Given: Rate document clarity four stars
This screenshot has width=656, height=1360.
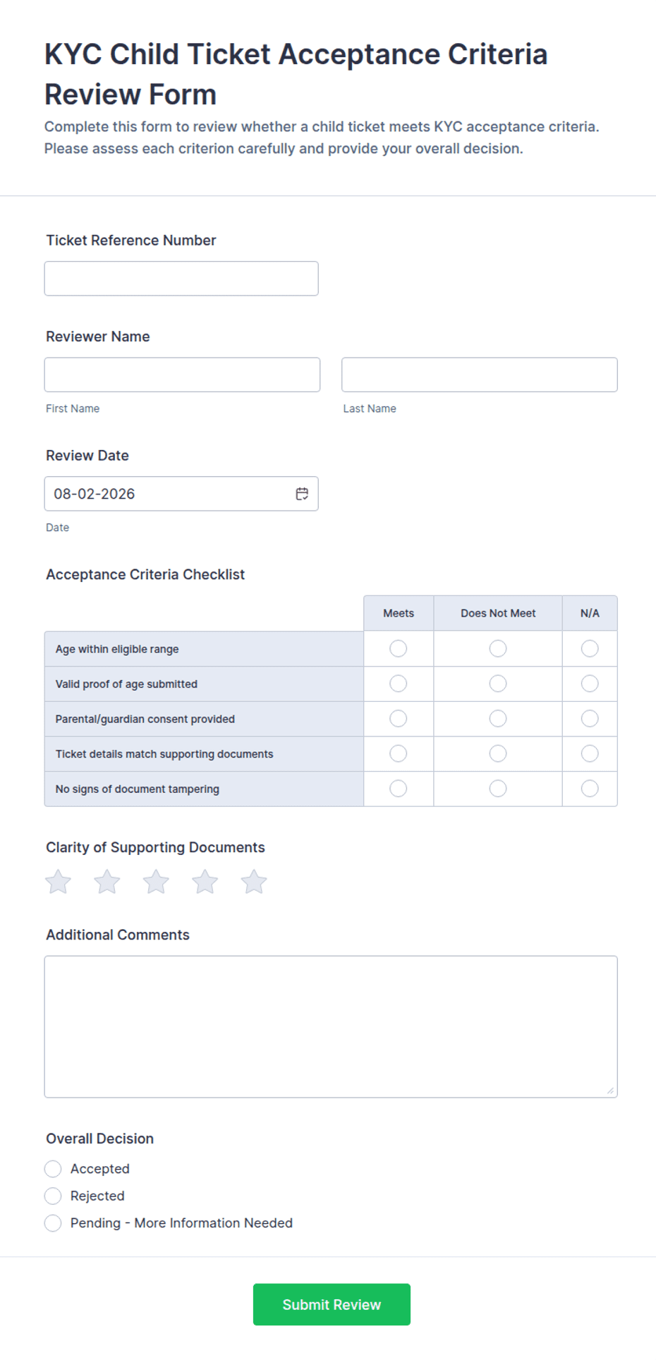Looking at the screenshot, I should [205, 882].
